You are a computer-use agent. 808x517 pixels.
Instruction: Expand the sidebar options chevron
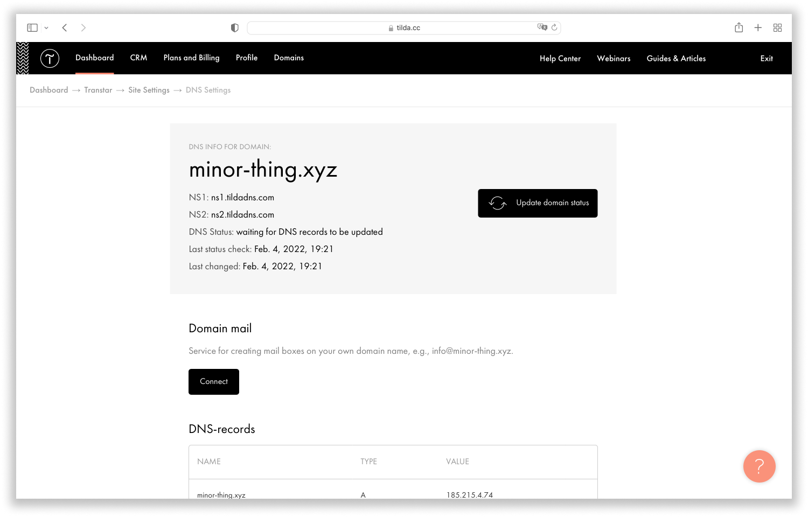click(46, 27)
